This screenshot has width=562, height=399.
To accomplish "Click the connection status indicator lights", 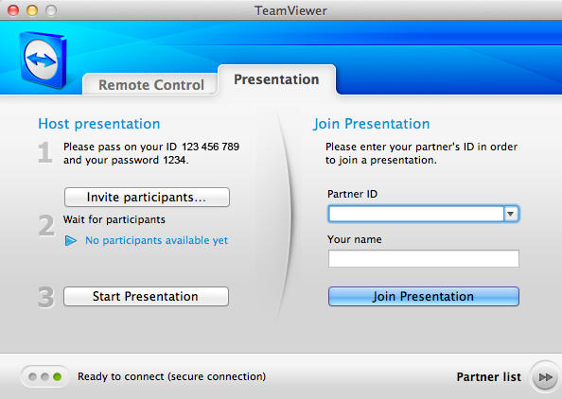I will tap(44, 377).
